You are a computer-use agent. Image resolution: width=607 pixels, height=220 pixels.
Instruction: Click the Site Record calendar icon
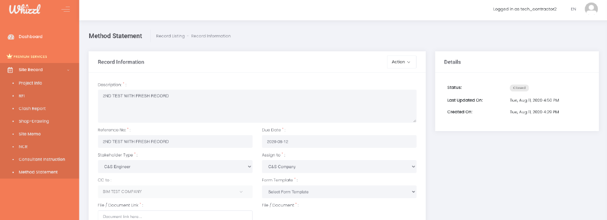pos(10,70)
